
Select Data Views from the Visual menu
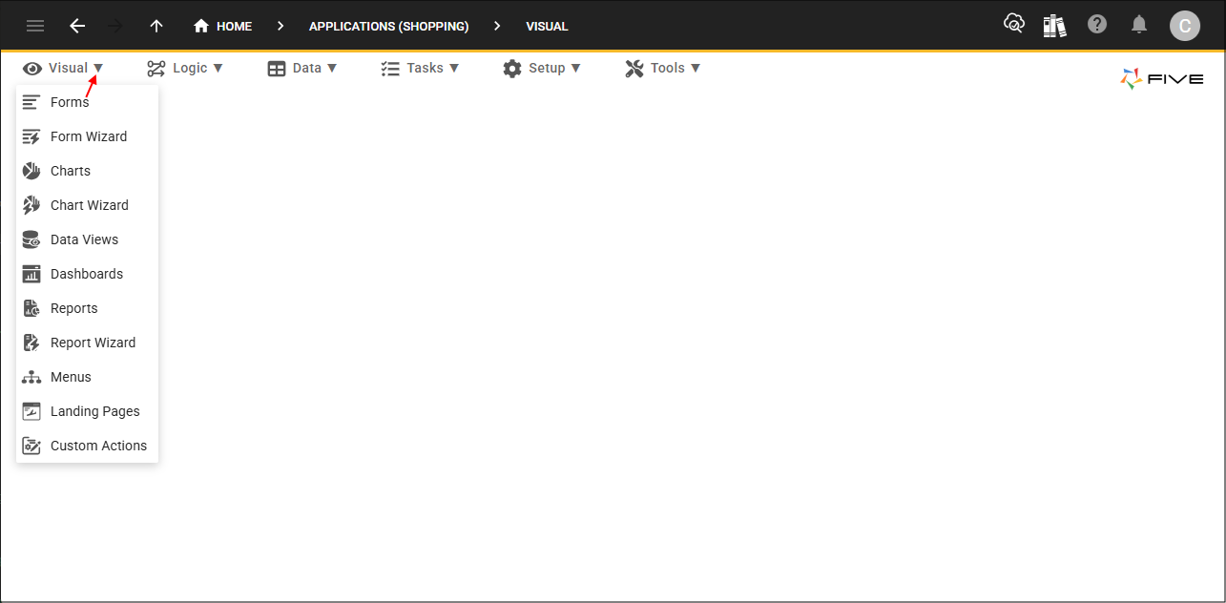tap(84, 239)
